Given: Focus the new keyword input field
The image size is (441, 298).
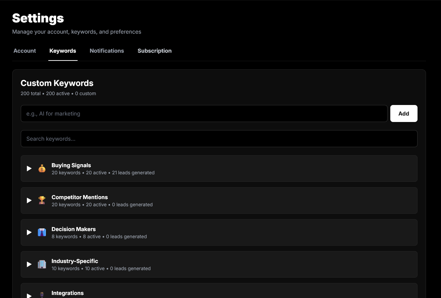Looking at the screenshot, I should click(x=204, y=113).
